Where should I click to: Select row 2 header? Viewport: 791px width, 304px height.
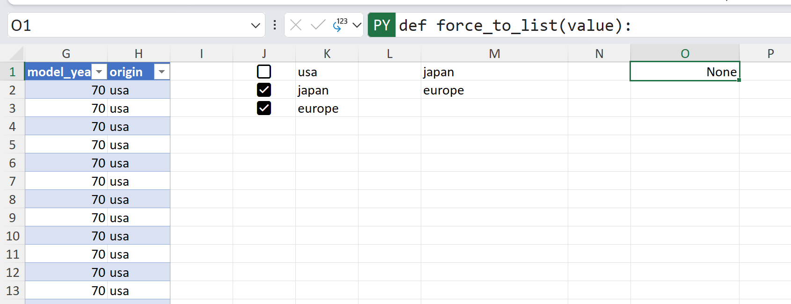pyautogui.click(x=13, y=90)
